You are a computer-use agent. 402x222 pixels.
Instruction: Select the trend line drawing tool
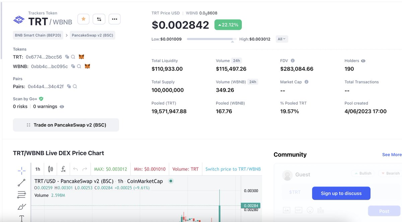(21, 183)
